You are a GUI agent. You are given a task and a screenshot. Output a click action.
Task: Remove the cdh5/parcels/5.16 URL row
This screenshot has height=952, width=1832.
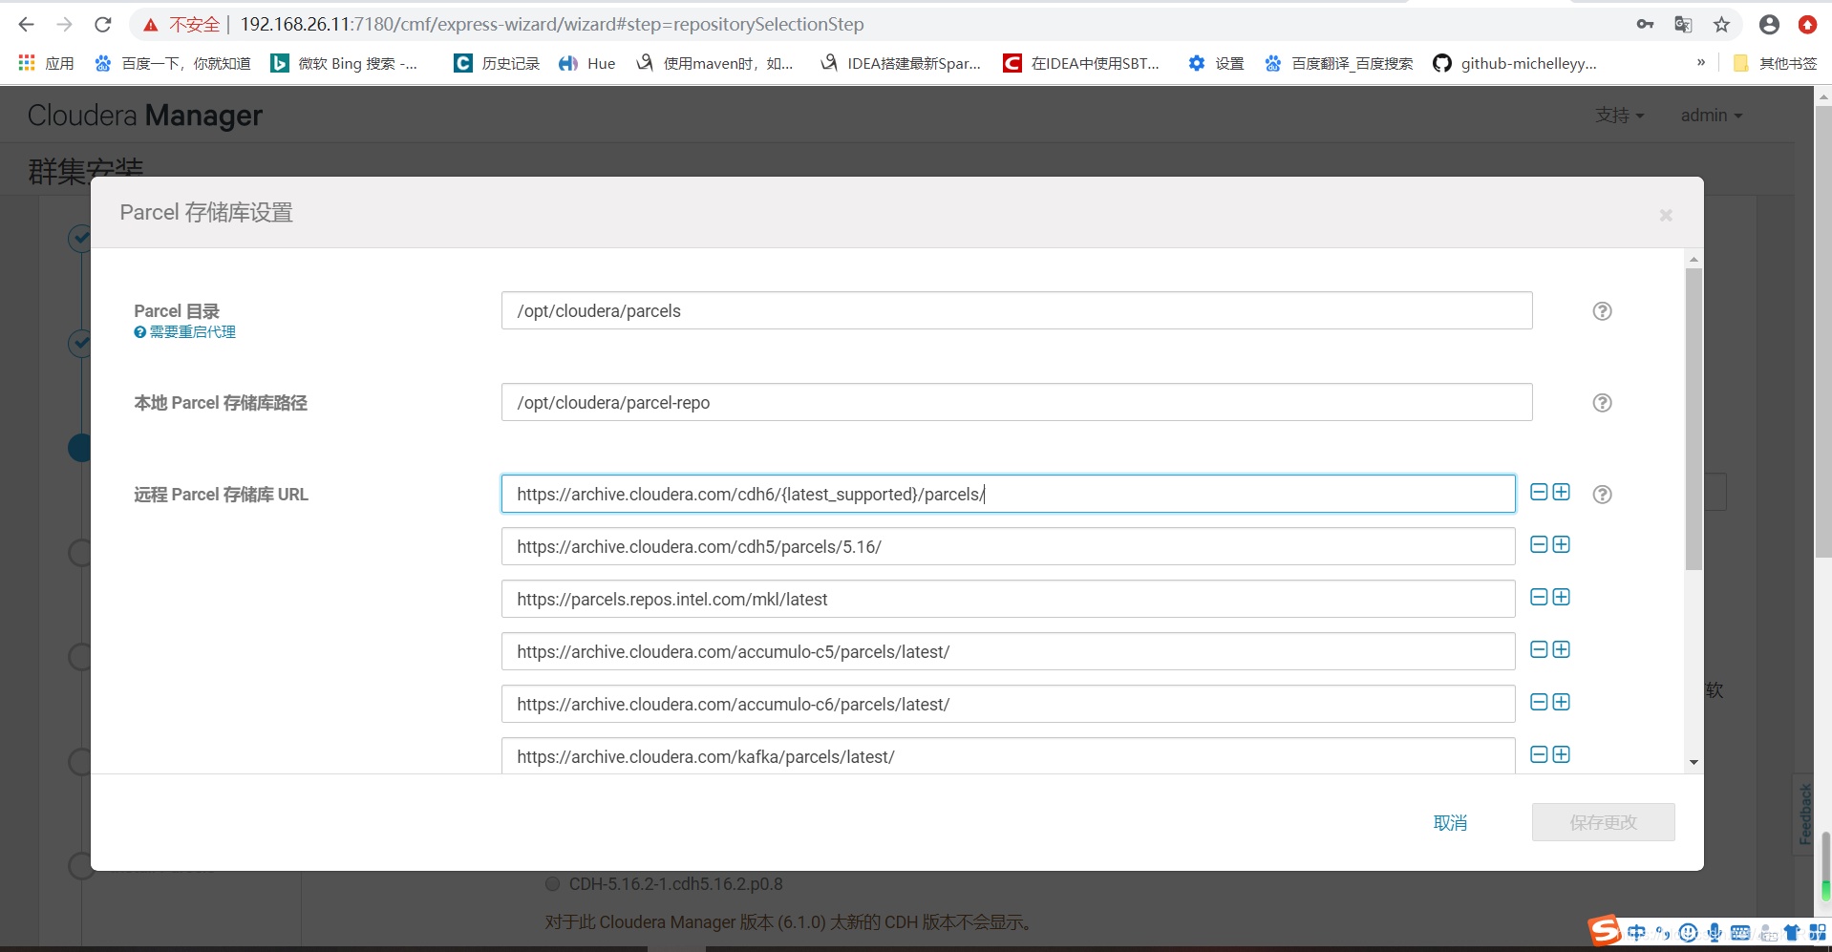tap(1539, 544)
